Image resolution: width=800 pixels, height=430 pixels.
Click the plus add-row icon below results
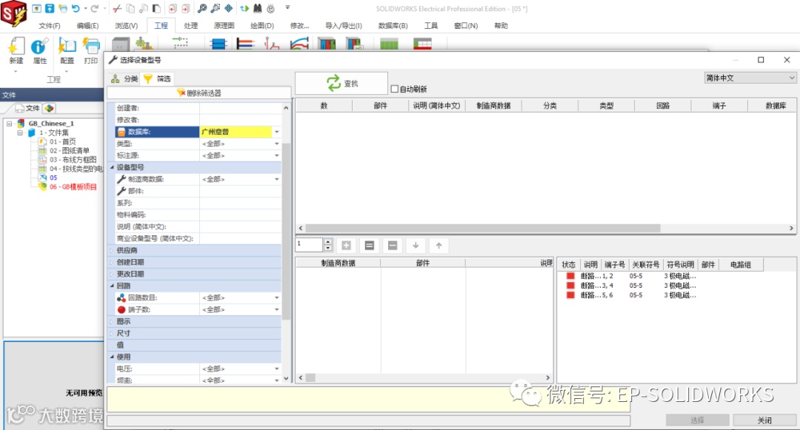(x=346, y=246)
